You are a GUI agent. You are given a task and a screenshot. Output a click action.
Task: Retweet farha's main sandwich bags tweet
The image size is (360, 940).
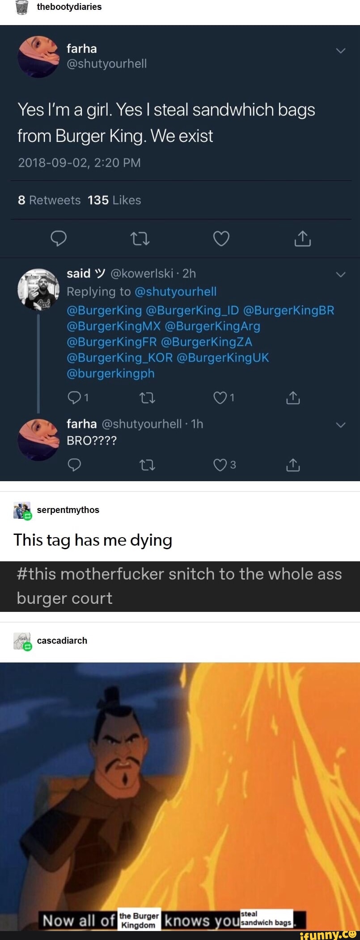point(140,239)
